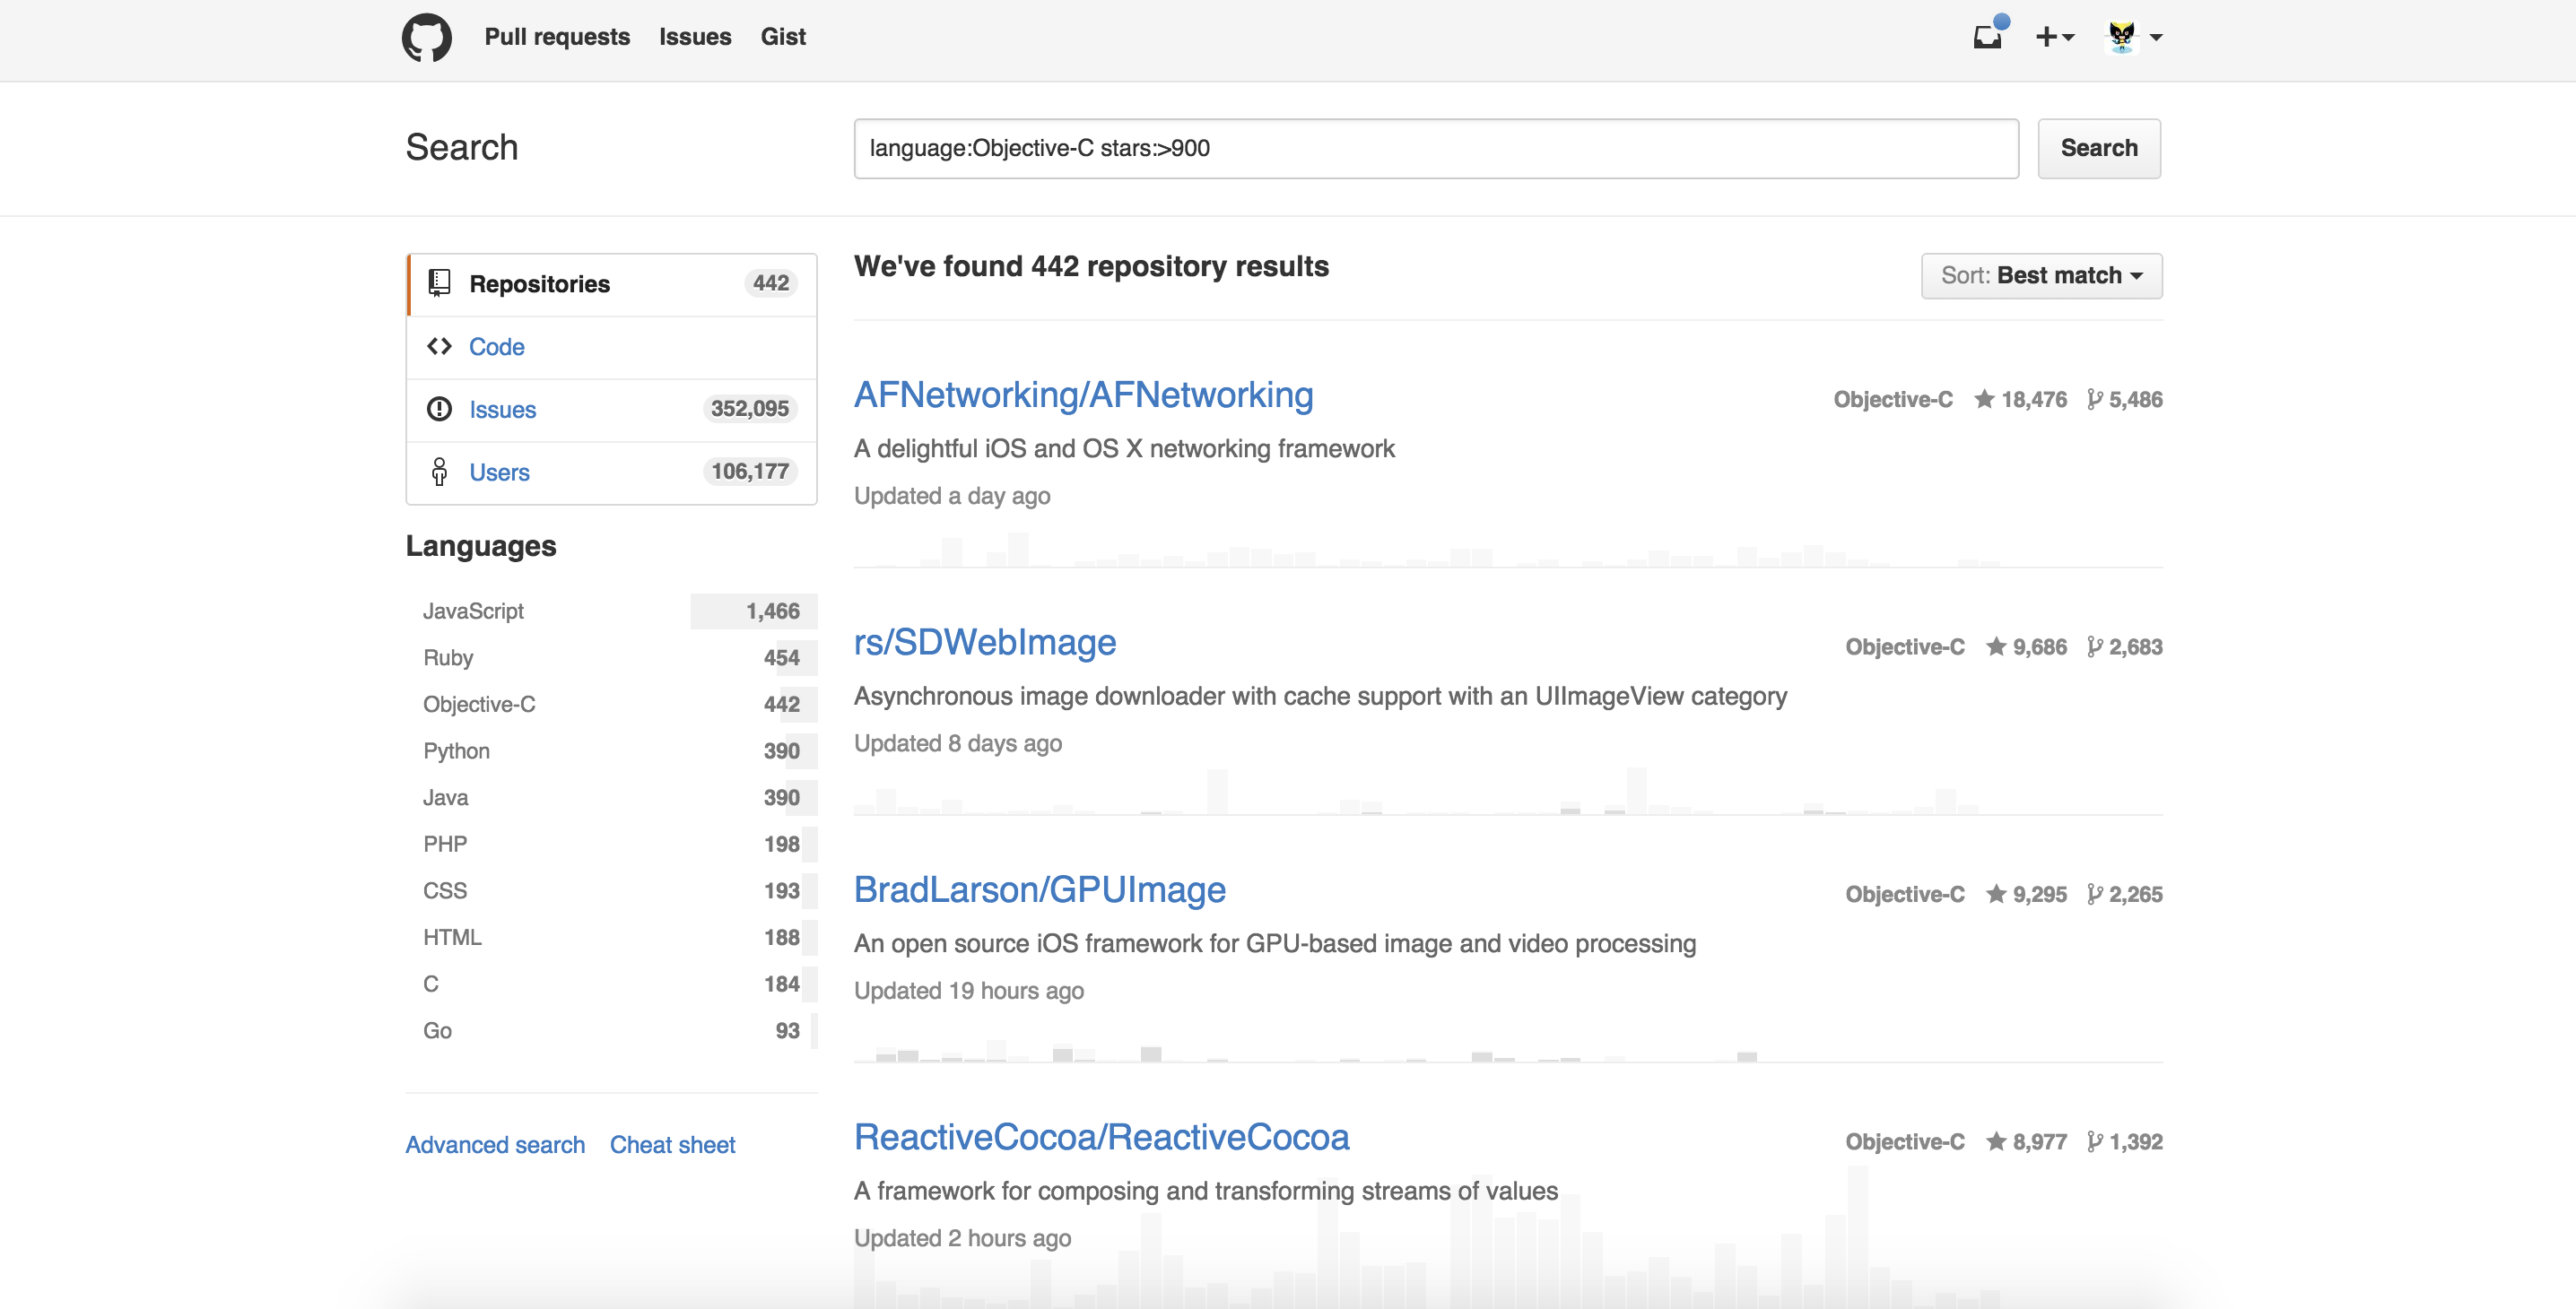2576x1309 pixels.
Task: Click the search query input field
Action: click(x=1436, y=149)
